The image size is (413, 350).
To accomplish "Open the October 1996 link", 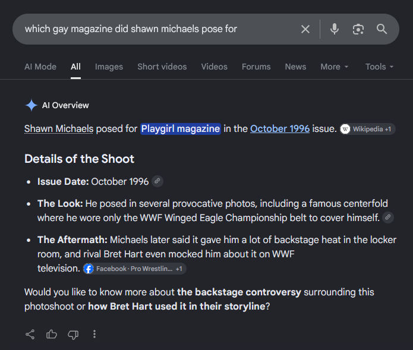I will [x=280, y=129].
